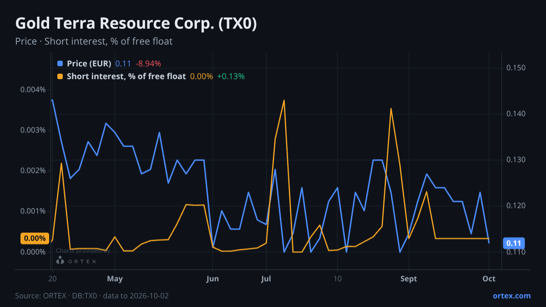Click the 0.001% left axis label
The image size is (546, 307).
pos(33,211)
